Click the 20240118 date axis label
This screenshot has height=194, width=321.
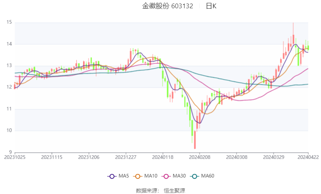(x=163, y=157)
